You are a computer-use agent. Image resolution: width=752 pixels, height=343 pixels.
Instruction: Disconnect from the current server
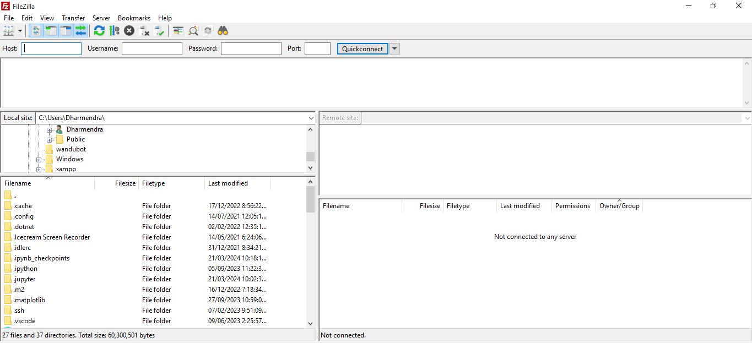tap(145, 31)
